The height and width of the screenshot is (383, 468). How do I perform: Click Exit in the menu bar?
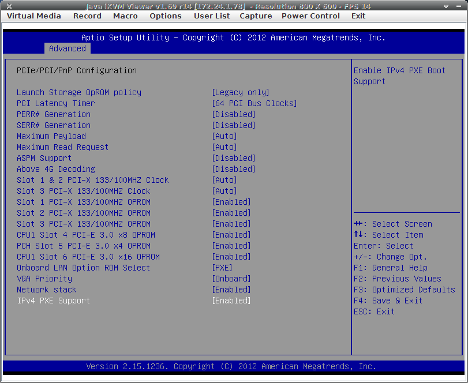(358, 16)
